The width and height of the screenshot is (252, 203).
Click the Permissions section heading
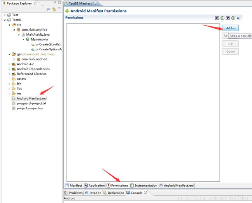(74, 17)
